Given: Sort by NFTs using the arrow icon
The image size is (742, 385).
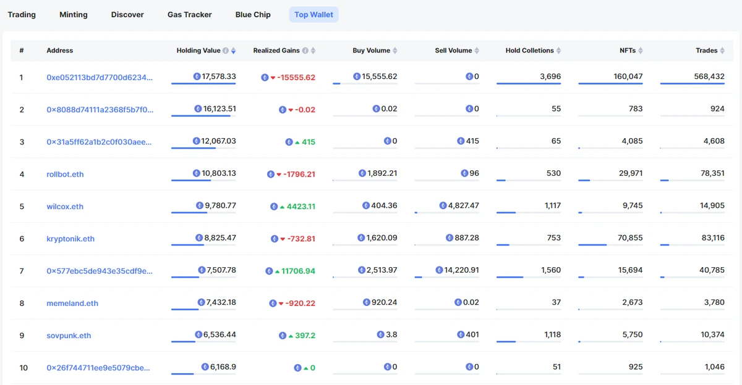Looking at the screenshot, I should (x=641, y=51).
